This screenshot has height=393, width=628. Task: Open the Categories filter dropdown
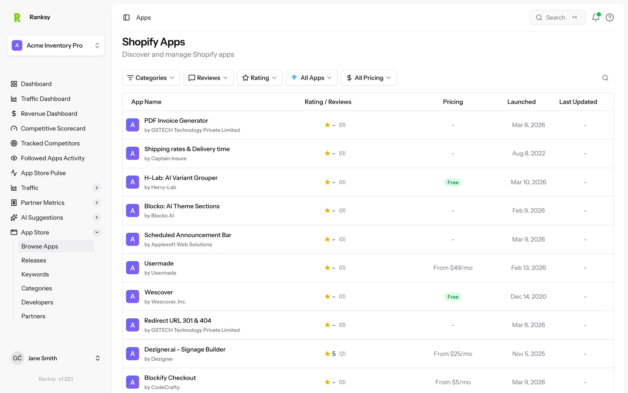pyautogui.click(x=151, y=78)
